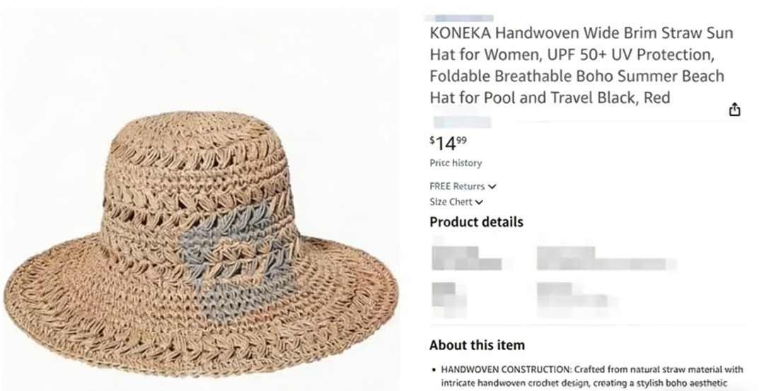Click the Product details heading

tap(476, 222)
